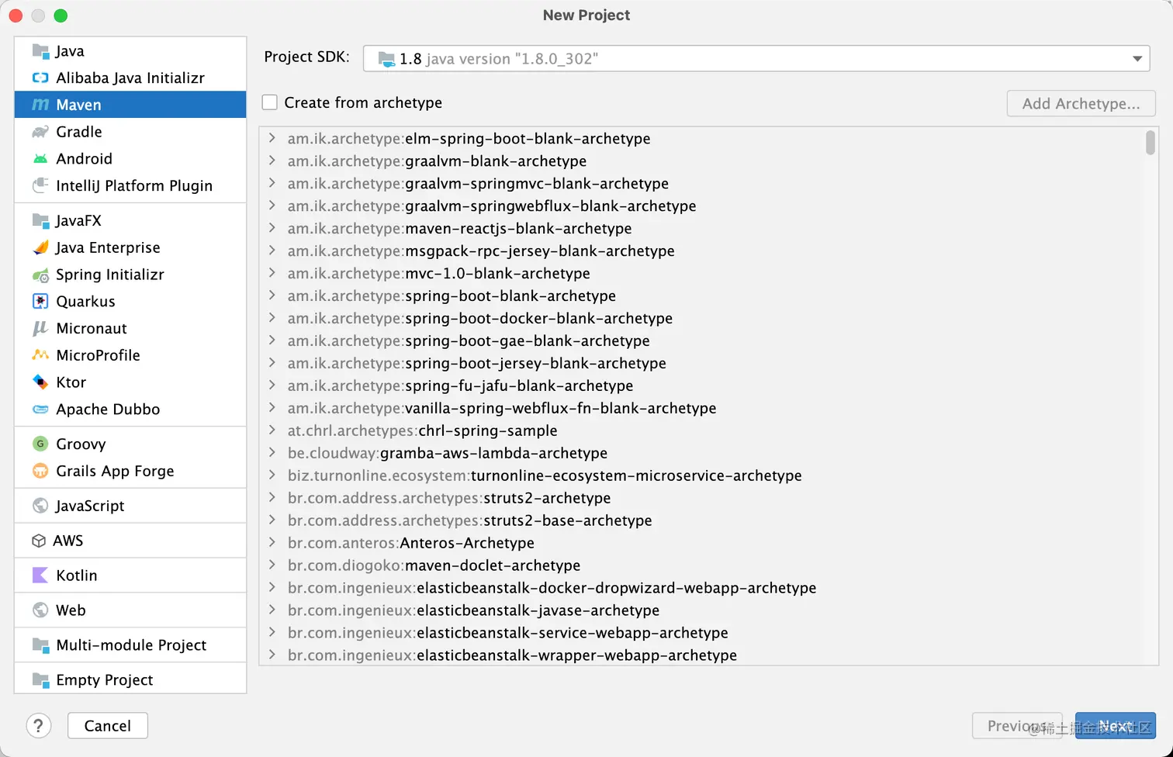This screenshot has height=757, width=1173.
Task: Select maven-doclet-archetype row
Action: click(x=702, y=565)
